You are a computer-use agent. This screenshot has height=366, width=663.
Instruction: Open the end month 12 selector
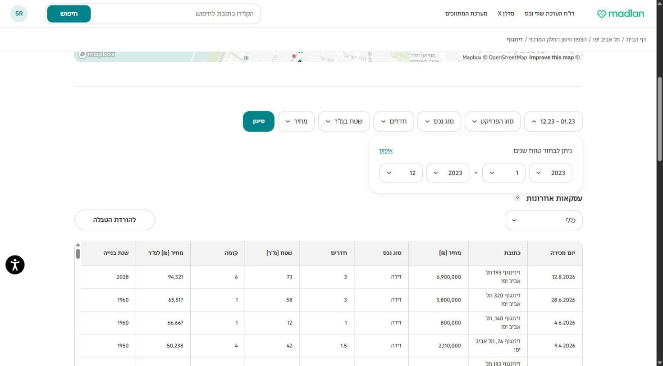tap(401, 173)
